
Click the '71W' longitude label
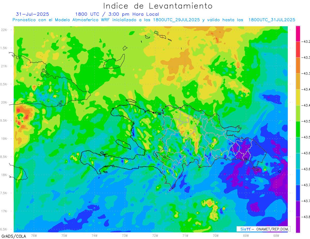[x=185, y=235]
